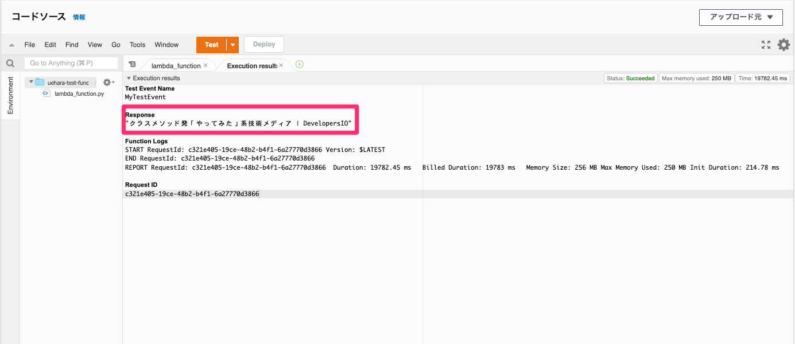Click the gear icon next to uehara-test-func folder

[x=107, y=82]
